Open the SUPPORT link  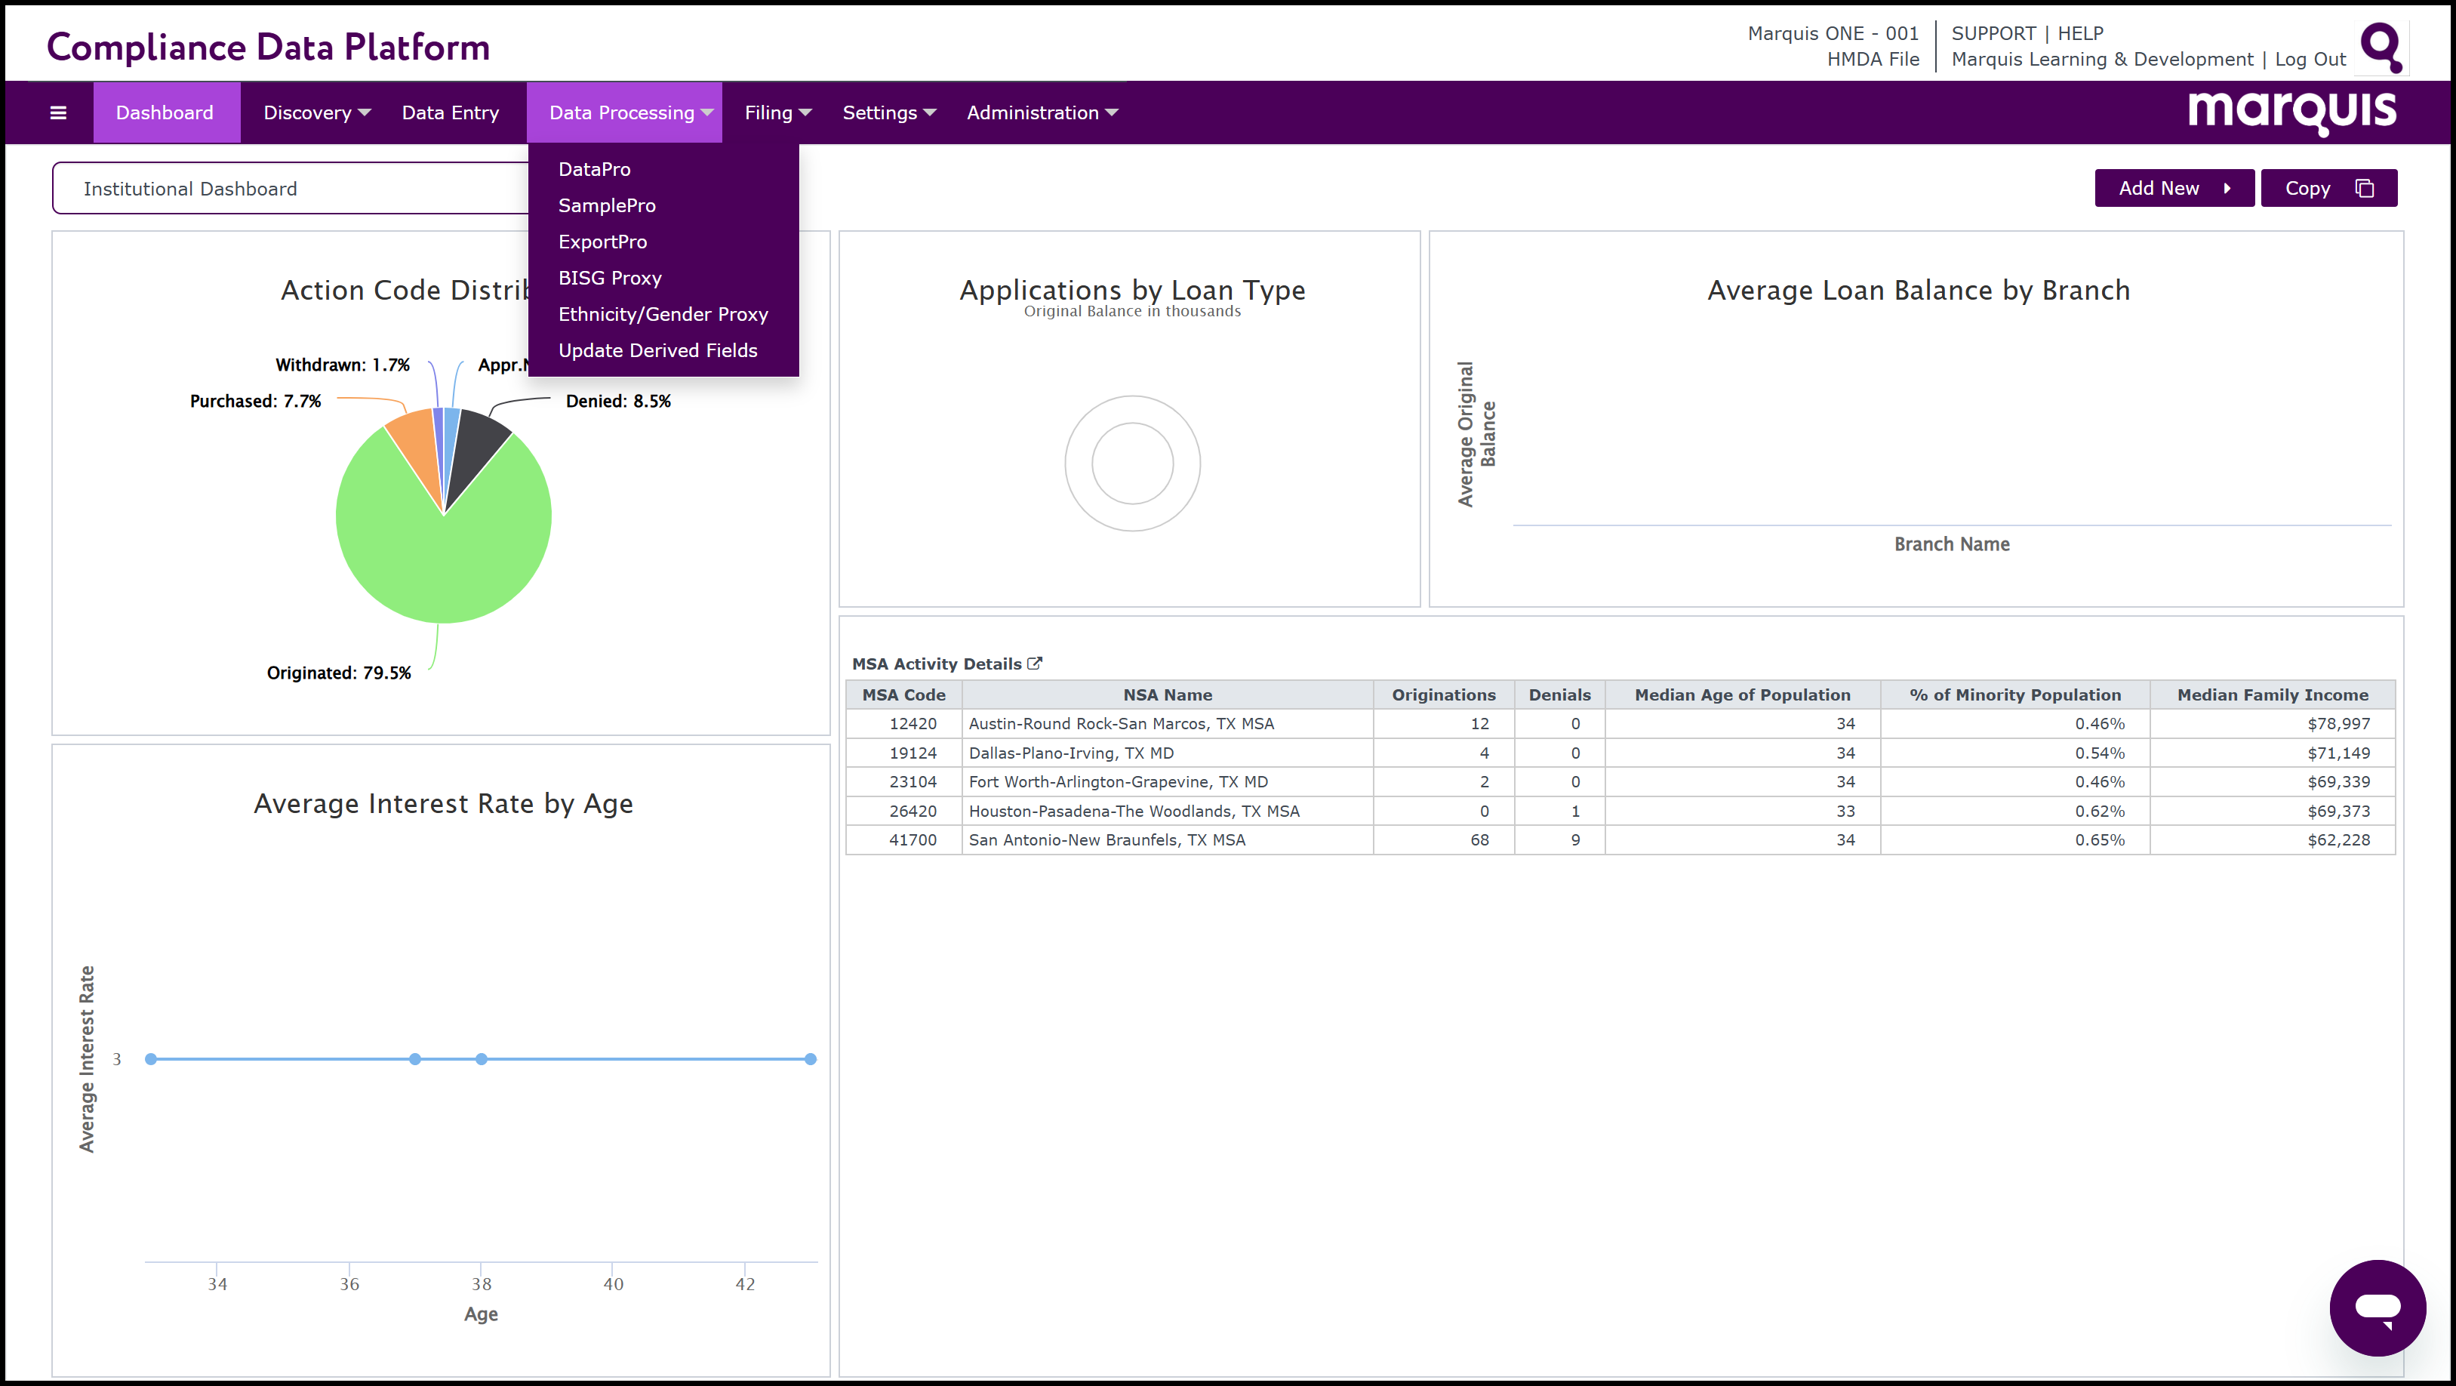click(1993, 33)
